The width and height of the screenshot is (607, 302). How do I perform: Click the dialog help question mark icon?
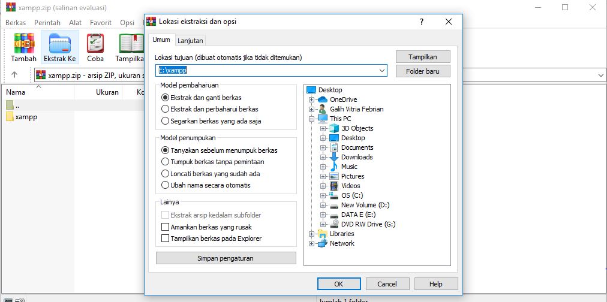(422, 22)
